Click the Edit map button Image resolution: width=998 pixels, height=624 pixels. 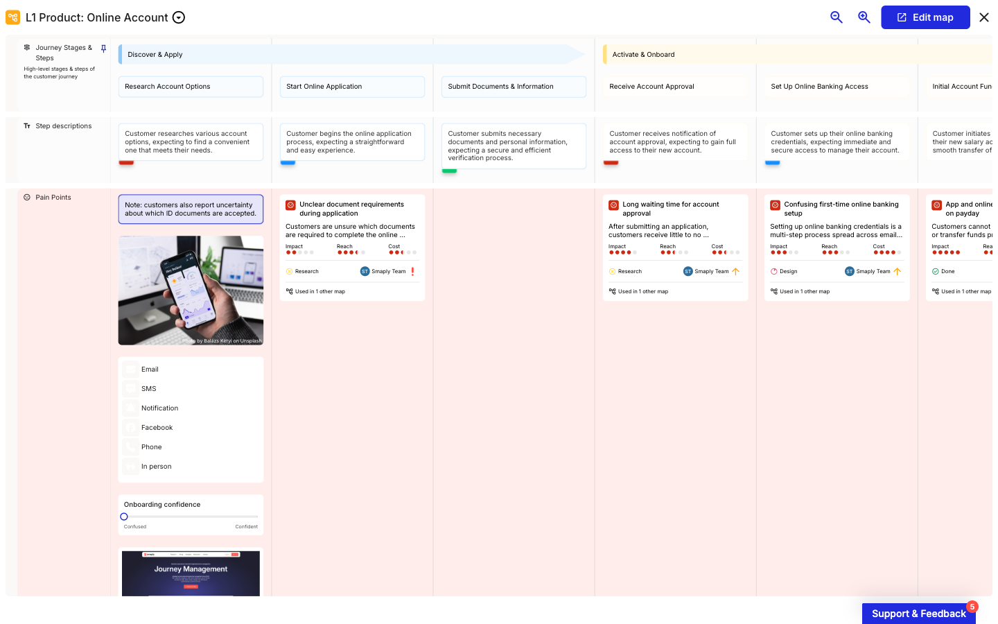tap(925, 17)
